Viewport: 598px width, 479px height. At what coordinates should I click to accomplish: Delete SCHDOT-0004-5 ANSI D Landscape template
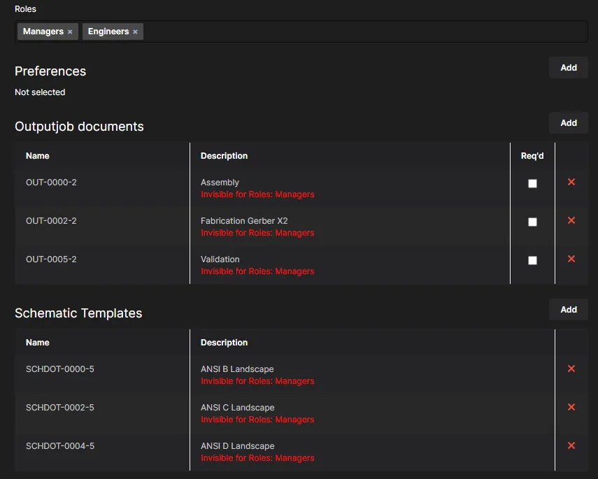coord(571,445)
